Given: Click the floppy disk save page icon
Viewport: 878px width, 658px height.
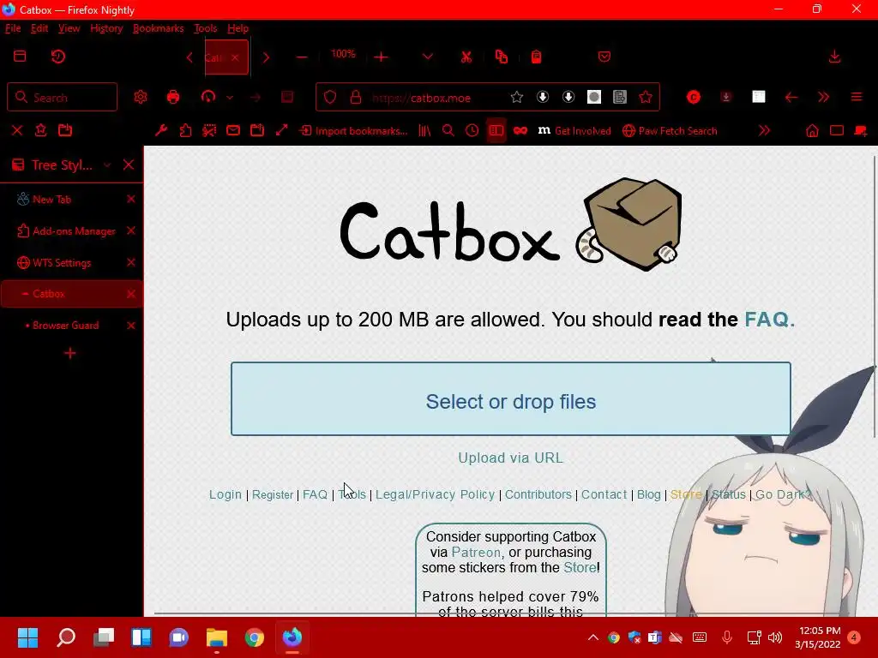Looking at the screenshot, I should coord(287,98).
